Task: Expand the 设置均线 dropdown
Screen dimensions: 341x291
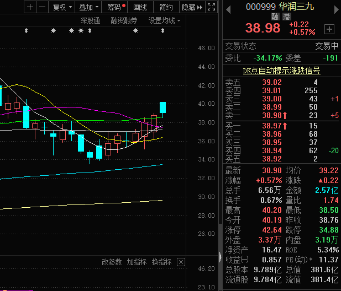Action: pyautogui.click(x=164, y=20)
